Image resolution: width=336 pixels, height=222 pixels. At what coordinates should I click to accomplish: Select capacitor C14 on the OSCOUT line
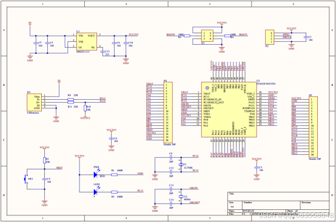pos(171,203)
